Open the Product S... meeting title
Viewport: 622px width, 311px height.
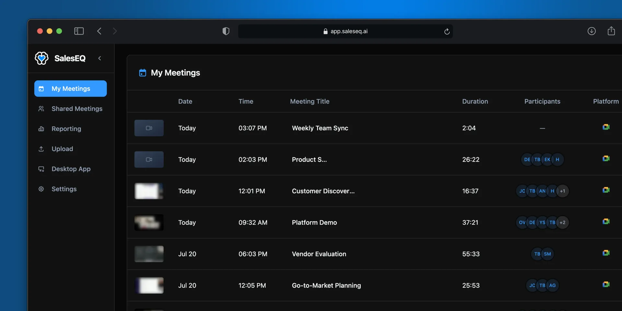[309, 159]
